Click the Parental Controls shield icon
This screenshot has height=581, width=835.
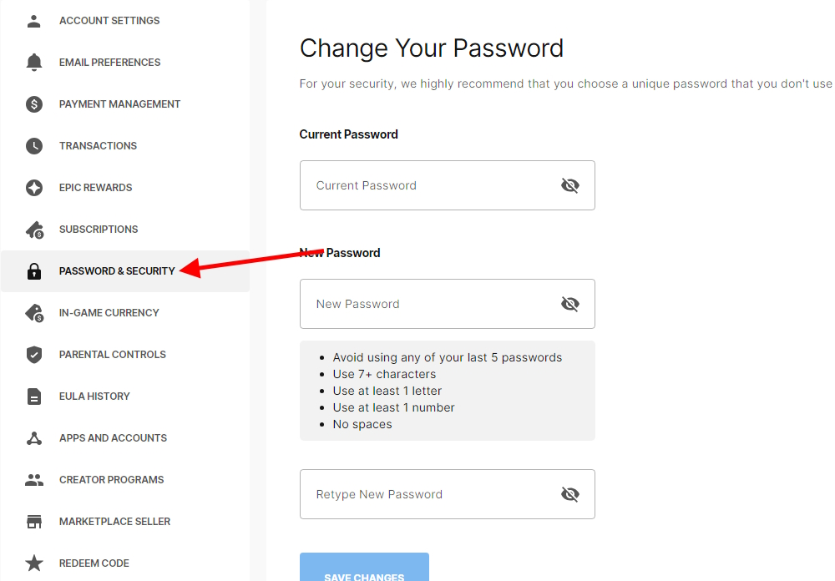click(33, 354)
